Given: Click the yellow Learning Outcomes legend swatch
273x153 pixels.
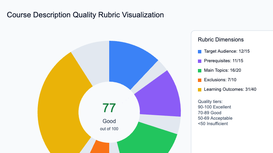Looking at the screenshot, I should [x=200, y=90].
